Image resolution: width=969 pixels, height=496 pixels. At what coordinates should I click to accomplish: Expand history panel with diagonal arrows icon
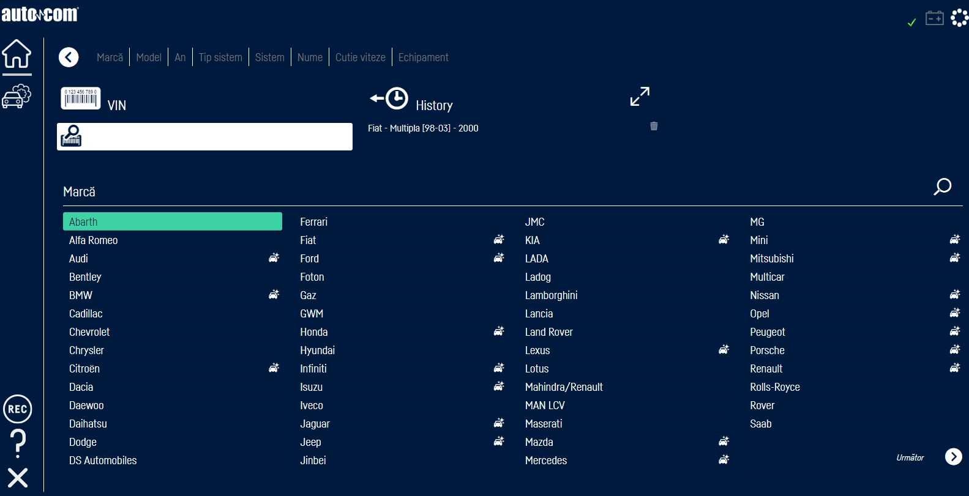[x=640, y=96]
